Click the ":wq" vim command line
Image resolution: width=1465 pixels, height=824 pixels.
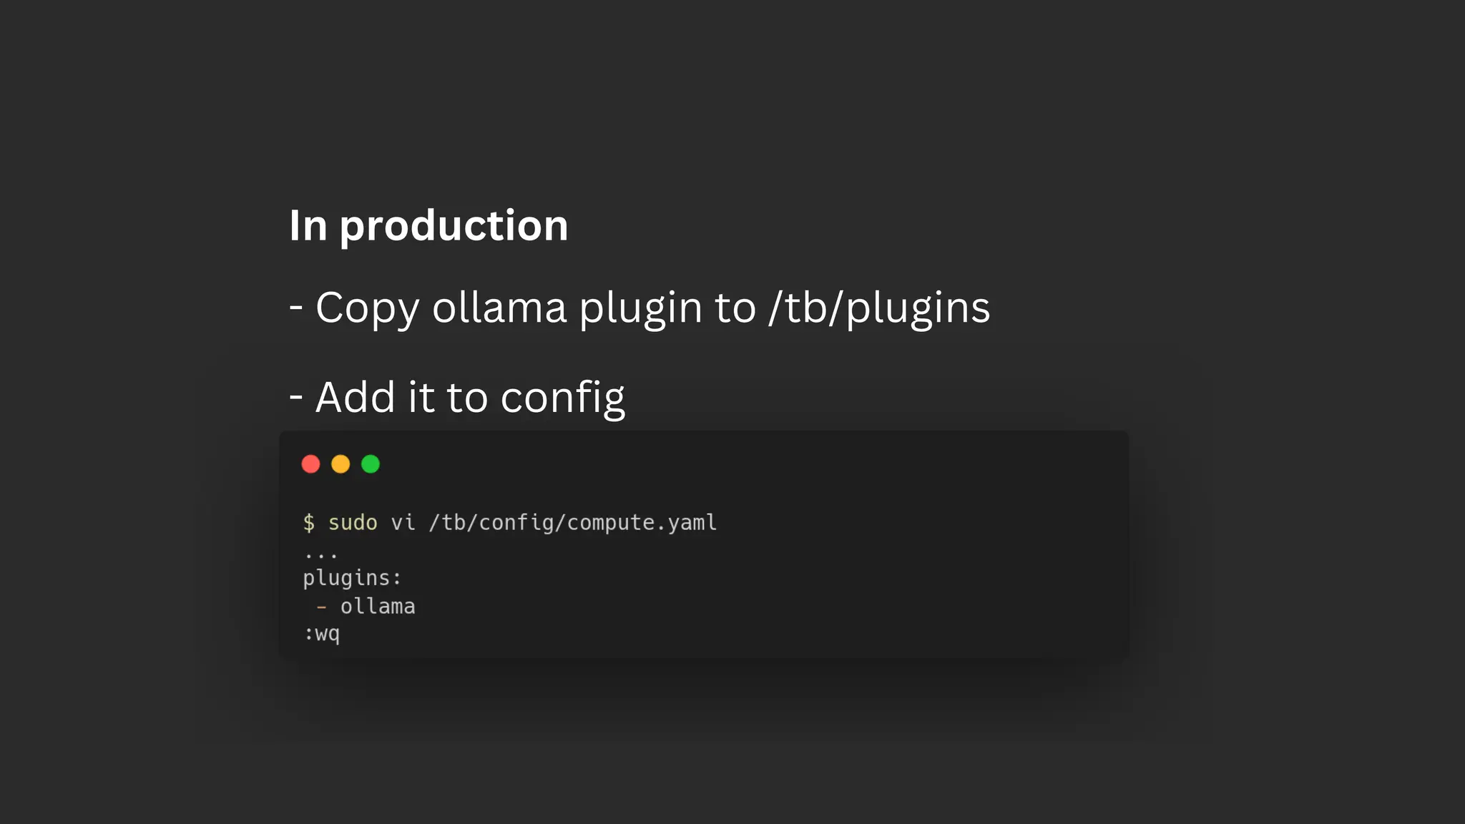click(x=322, y=634)
